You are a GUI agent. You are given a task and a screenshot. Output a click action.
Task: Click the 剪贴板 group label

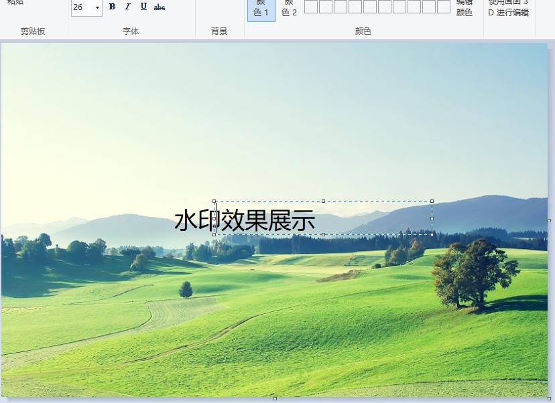click(x=32, y=30)
